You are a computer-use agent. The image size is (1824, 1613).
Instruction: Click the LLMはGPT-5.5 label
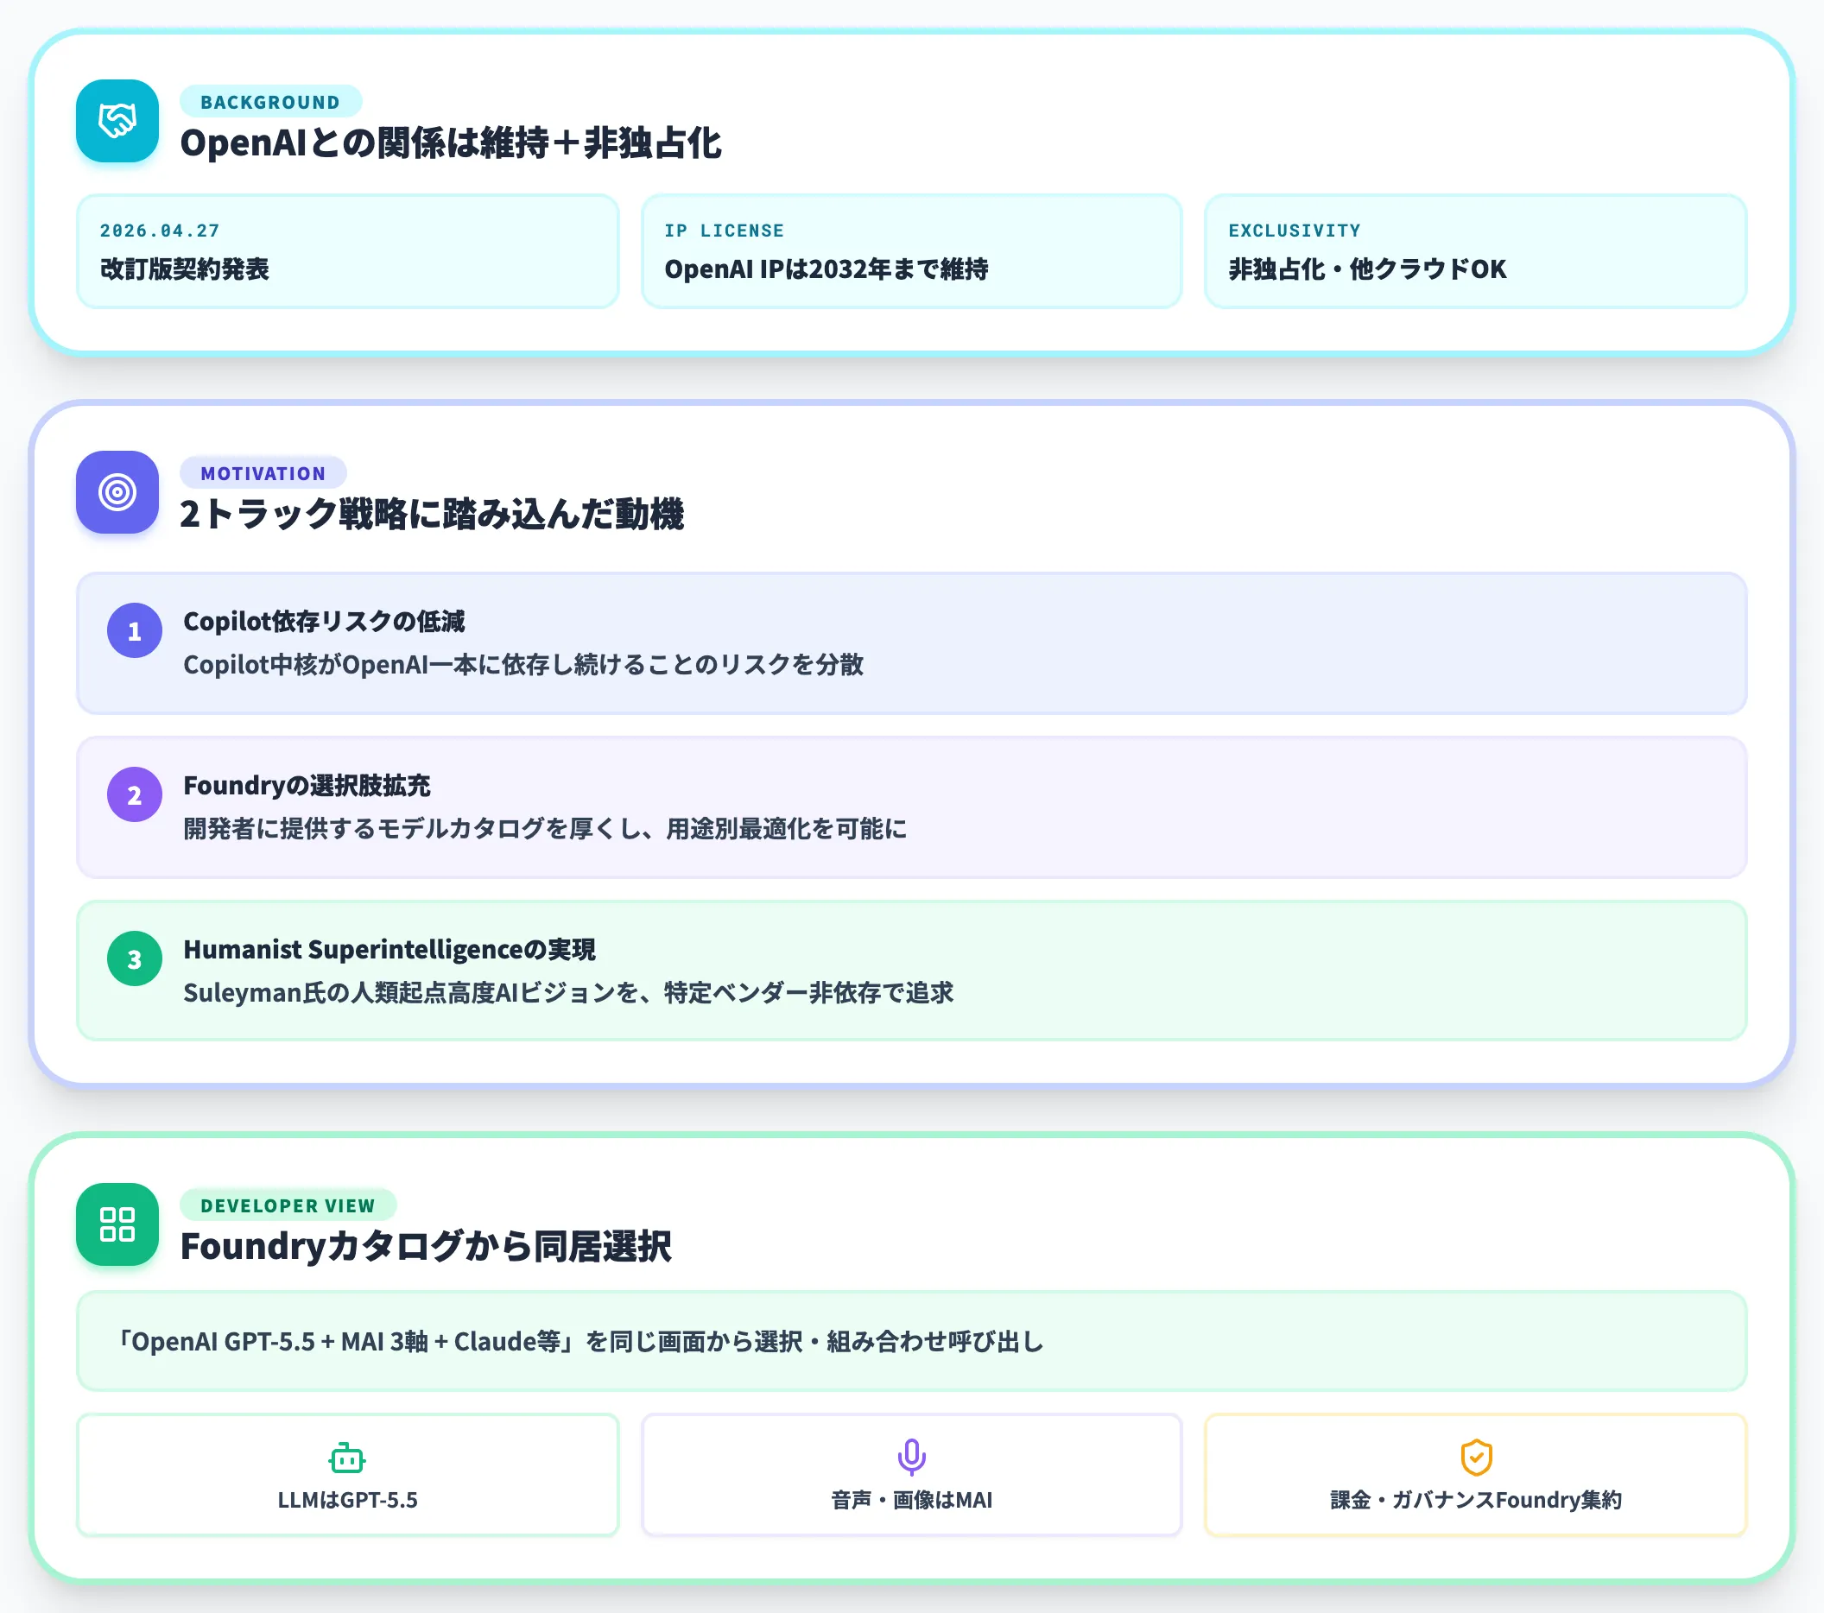coord(347,1500)
